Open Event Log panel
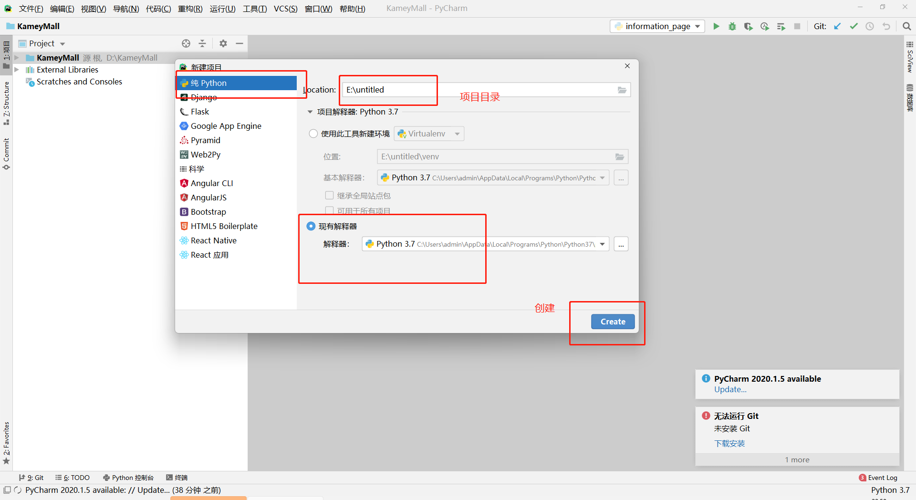The width and height of the screenshot is (916, 500). click(x=878, y=478)
